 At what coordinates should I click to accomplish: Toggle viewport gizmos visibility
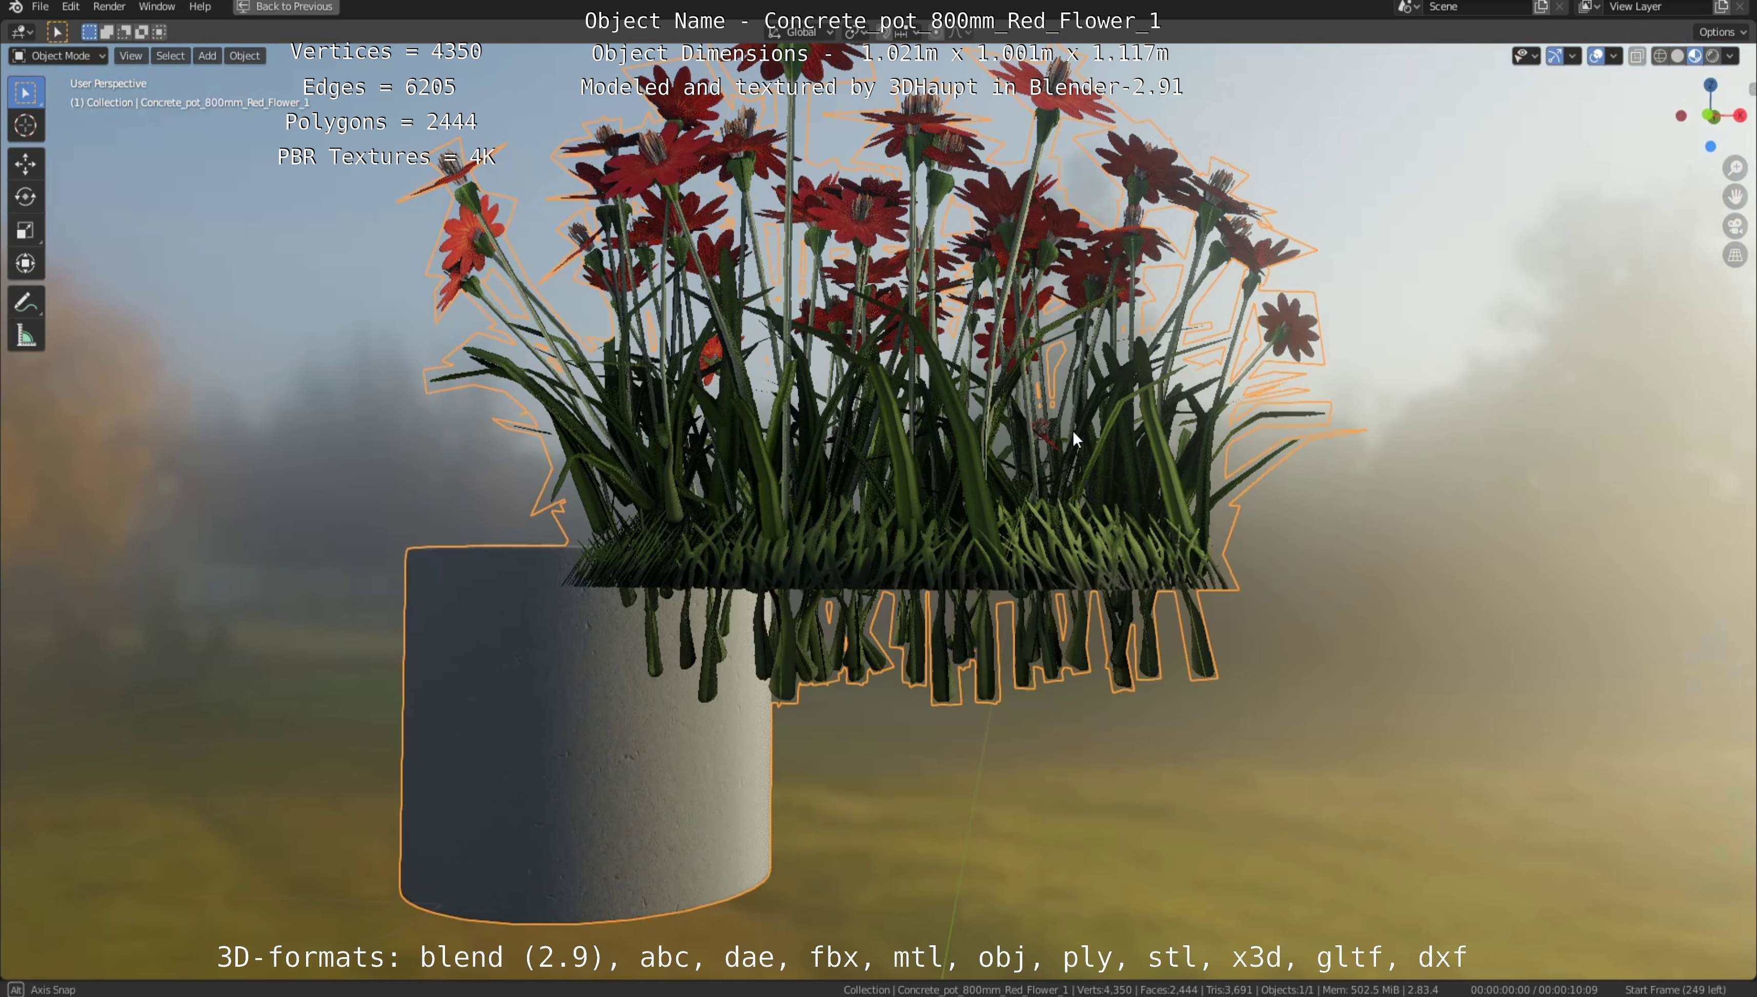(x=1554, y=56)
